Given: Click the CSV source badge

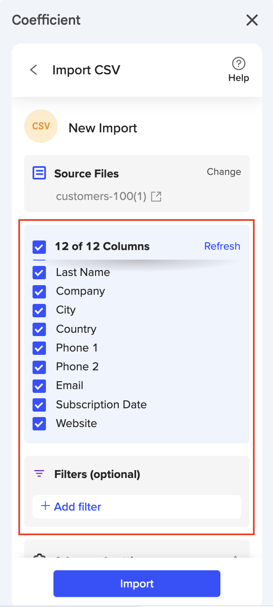Looking at the screenshot, I should tap(40, 126).
